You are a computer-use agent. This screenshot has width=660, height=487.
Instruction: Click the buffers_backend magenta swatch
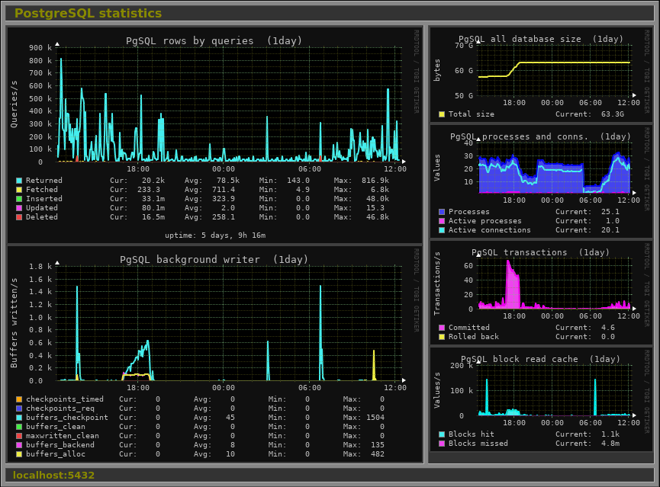pyautogui.click(x=19, y=445)
